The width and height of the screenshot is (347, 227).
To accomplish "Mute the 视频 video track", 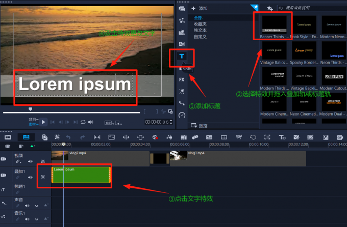I will (x=30, y=161).
